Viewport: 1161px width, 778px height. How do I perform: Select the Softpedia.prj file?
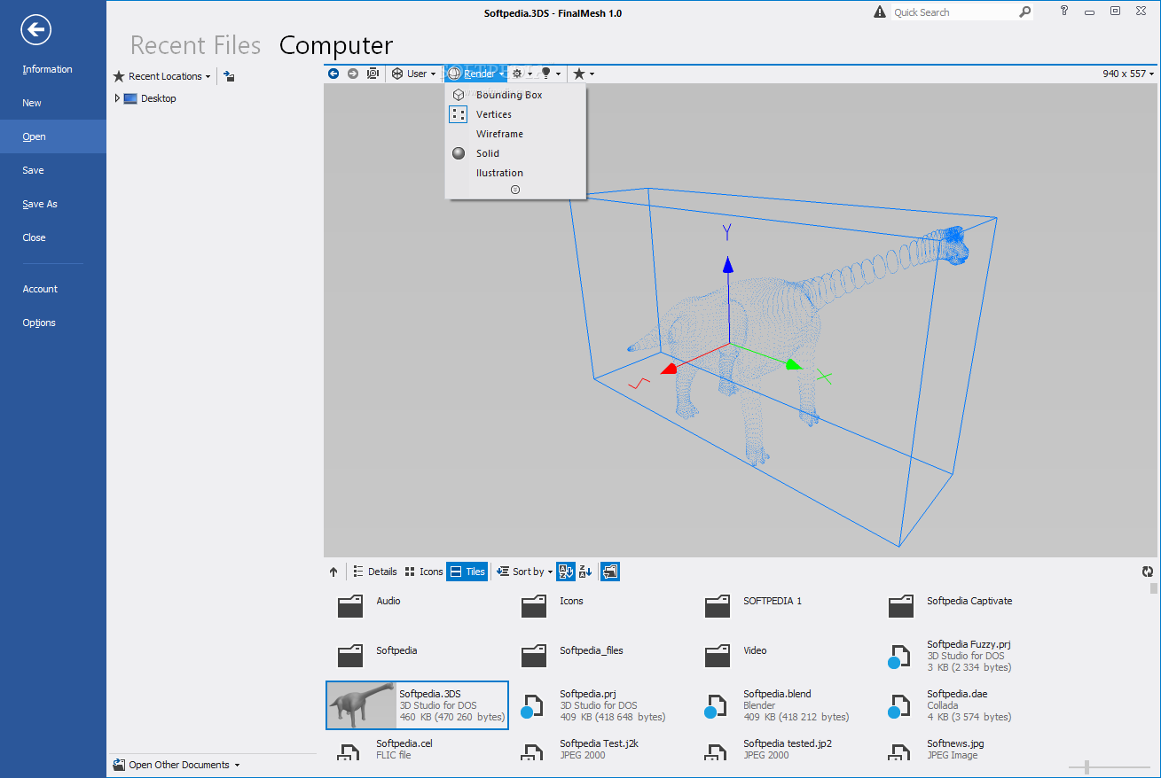600,705
